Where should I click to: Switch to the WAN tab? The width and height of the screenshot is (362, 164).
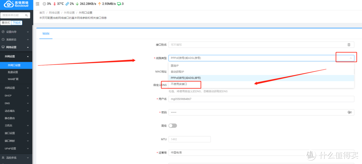[46, 34]
